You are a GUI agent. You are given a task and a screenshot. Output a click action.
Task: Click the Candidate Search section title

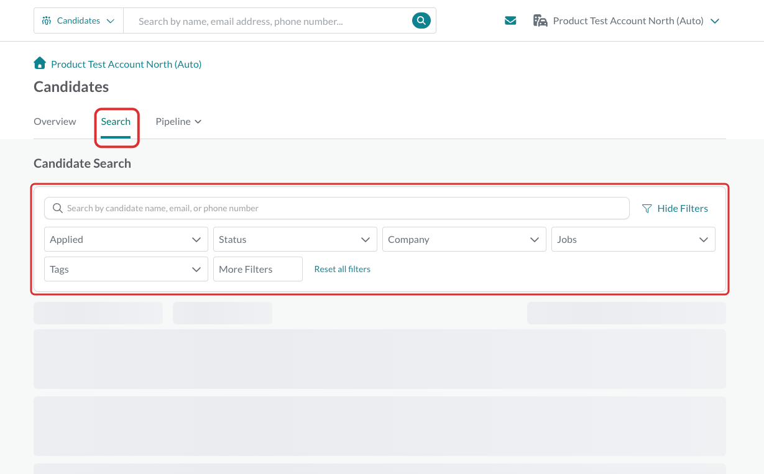(82, 163)
